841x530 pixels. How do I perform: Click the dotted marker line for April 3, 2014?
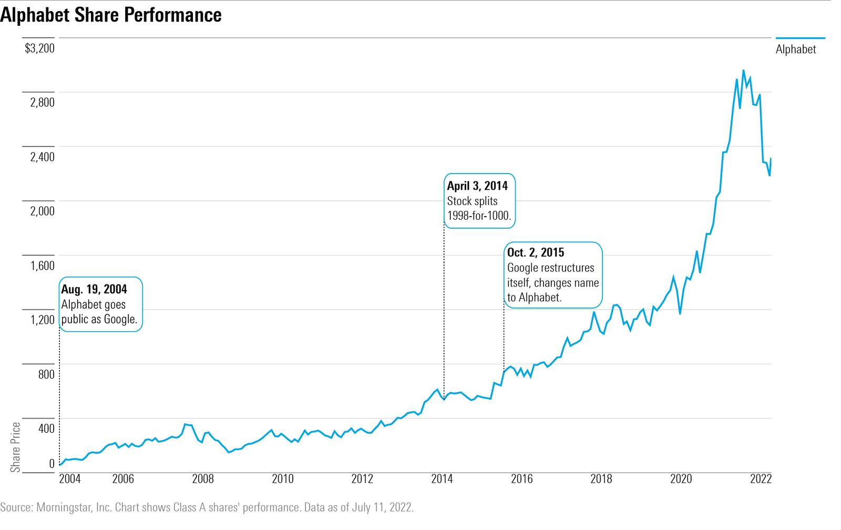[x=444, y=315]
